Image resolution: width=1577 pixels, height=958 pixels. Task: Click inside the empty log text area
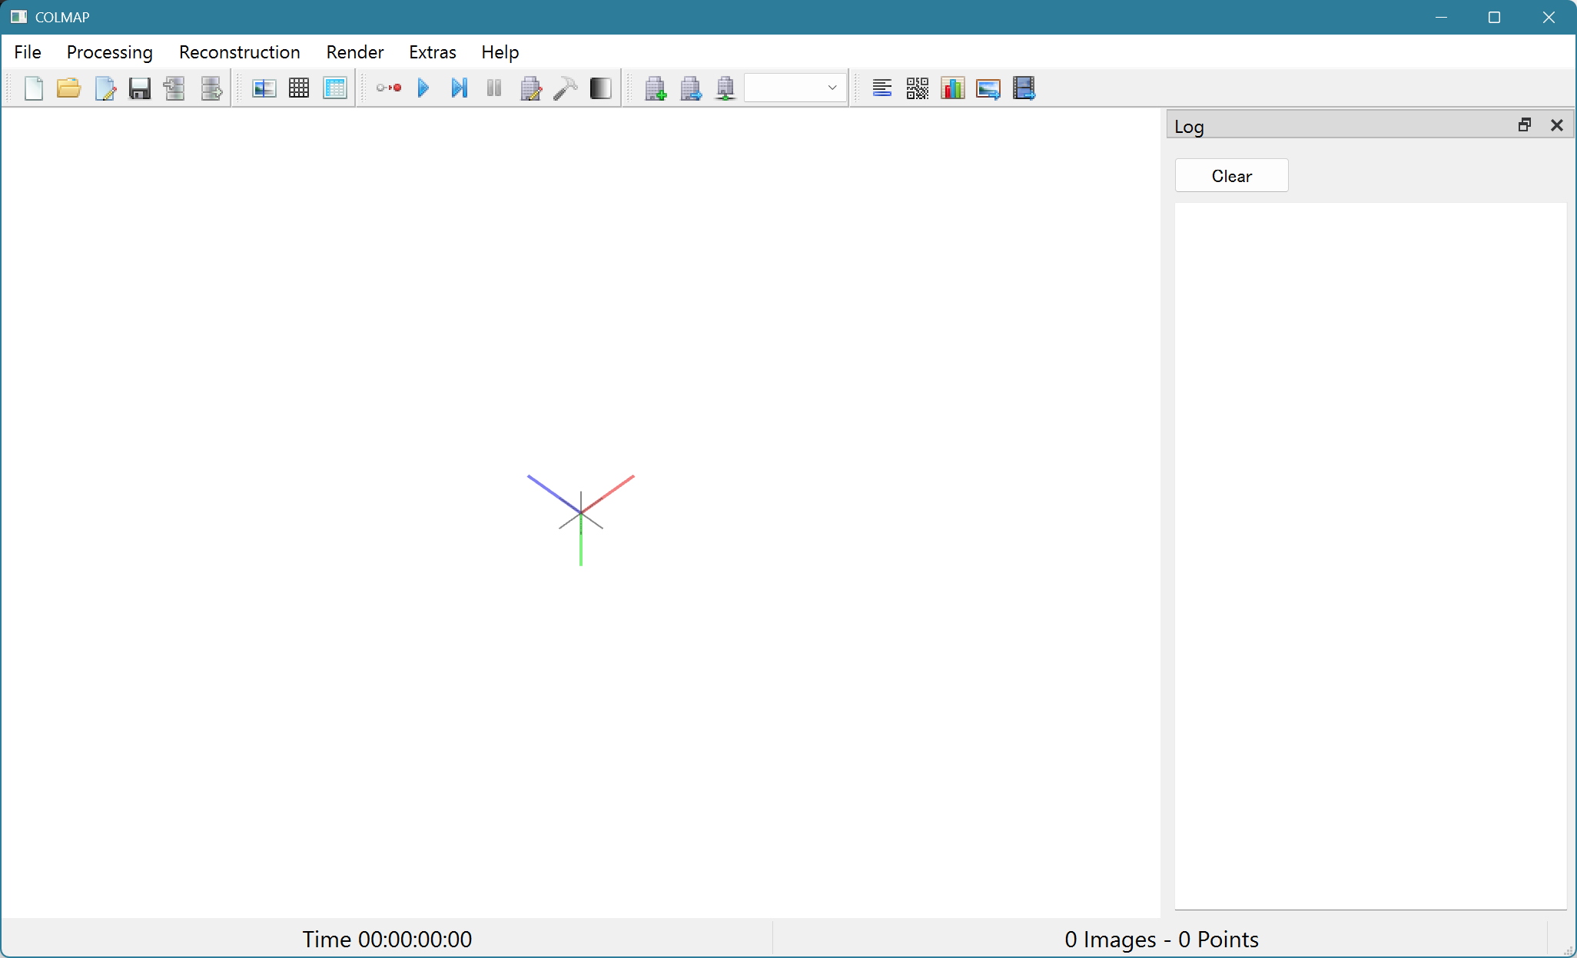[x=1369, y=553]
